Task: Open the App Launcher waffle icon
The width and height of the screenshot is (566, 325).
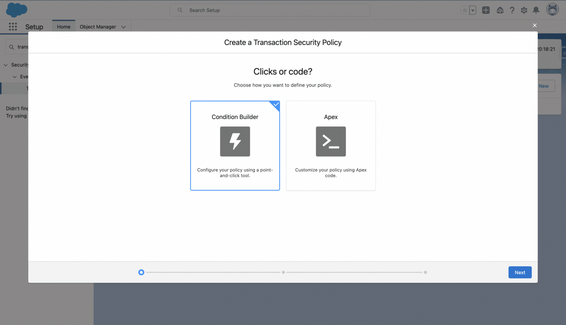Action: coord(13,27)
